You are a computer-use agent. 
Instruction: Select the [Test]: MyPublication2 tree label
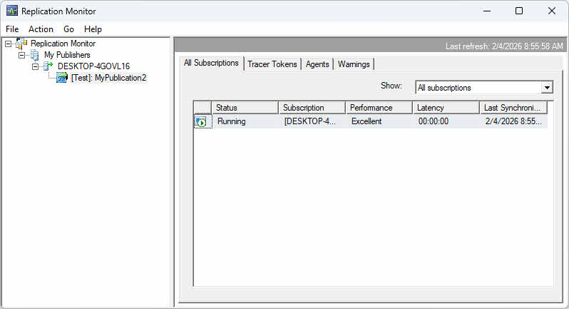tap(108, 78)
